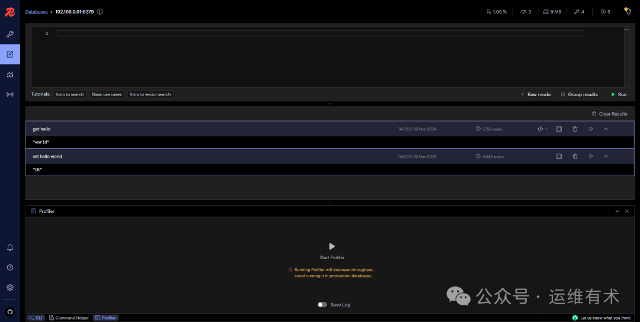
Task: Open the Pub/Sub broadcast icon
Action: pos(10,94)
